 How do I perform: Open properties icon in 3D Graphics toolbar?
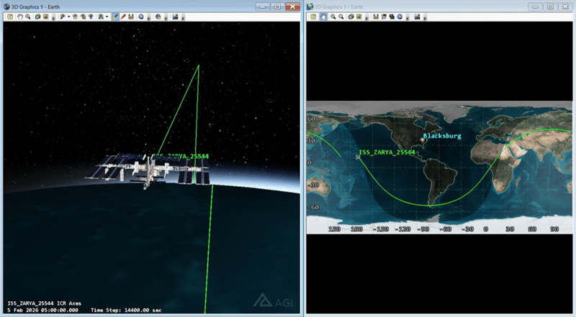[x=10, y=16]
